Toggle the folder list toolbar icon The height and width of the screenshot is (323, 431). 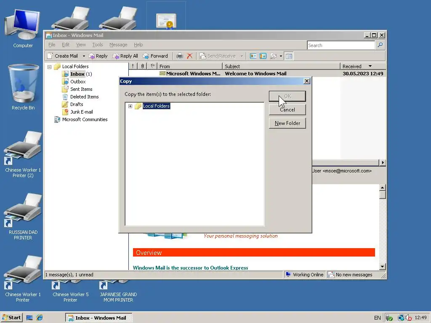coord(289,56)
